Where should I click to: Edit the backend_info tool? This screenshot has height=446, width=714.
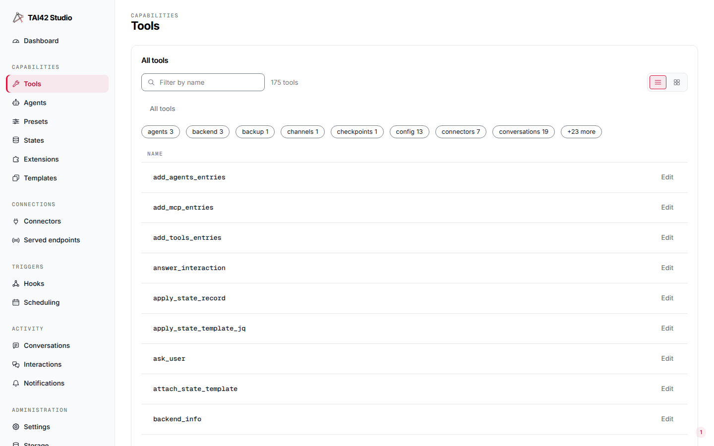[667, 419]
